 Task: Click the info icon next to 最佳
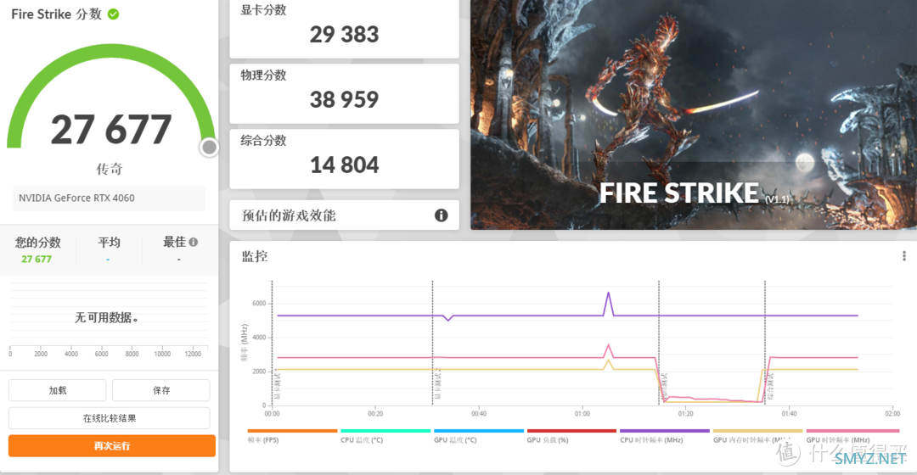pos(194,242)
